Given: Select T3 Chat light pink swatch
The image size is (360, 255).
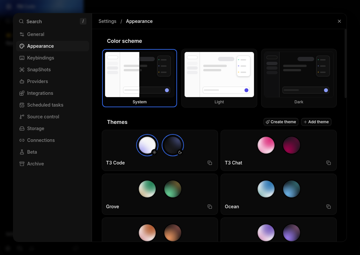Looking at the screenshot, I should (x=266, y=145).
